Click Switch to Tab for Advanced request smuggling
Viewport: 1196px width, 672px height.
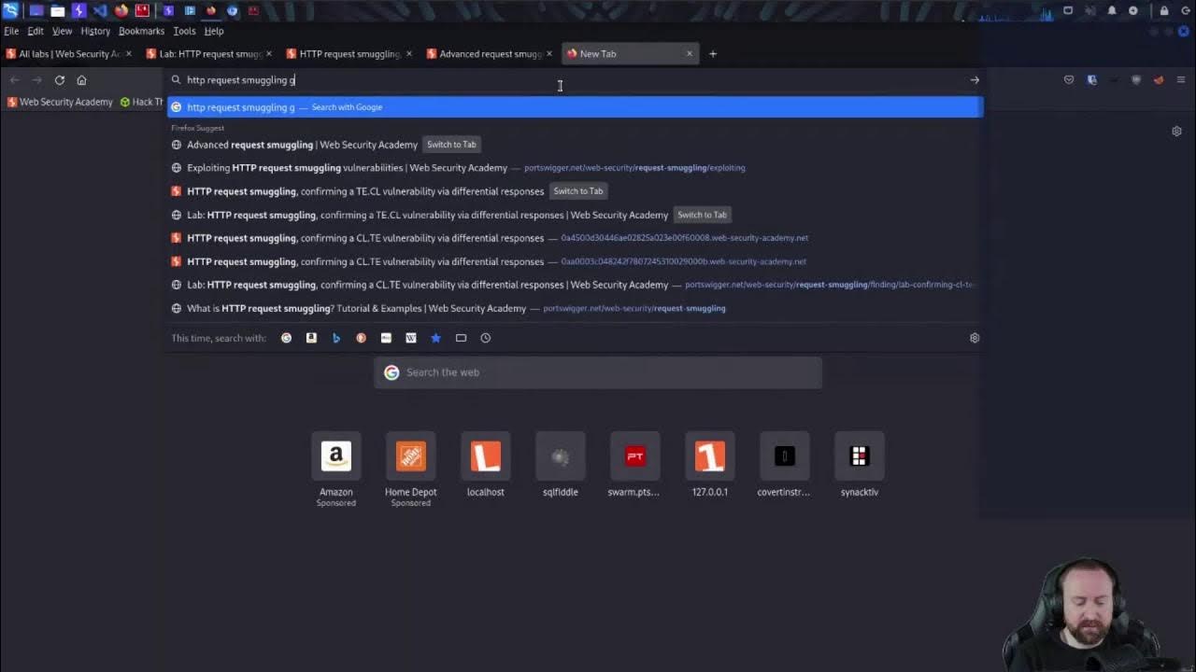pyautogui.click(x=451, y=145)
